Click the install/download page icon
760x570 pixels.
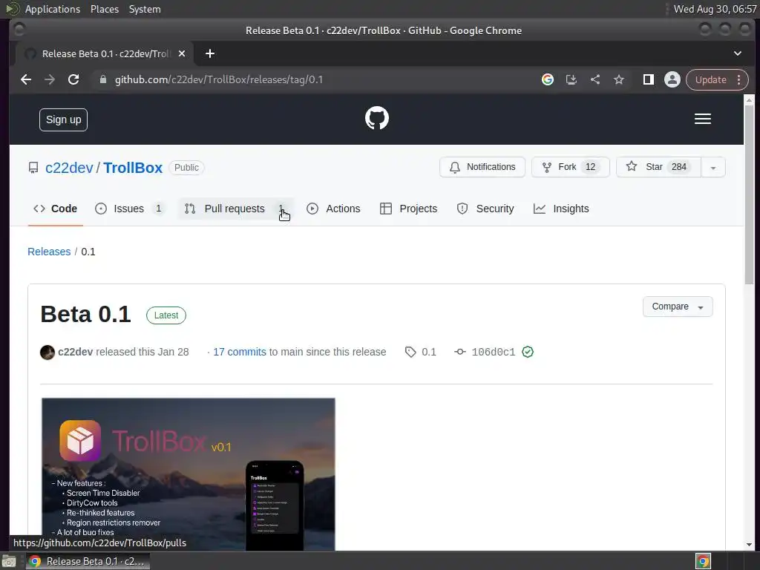tap(571, 79)
